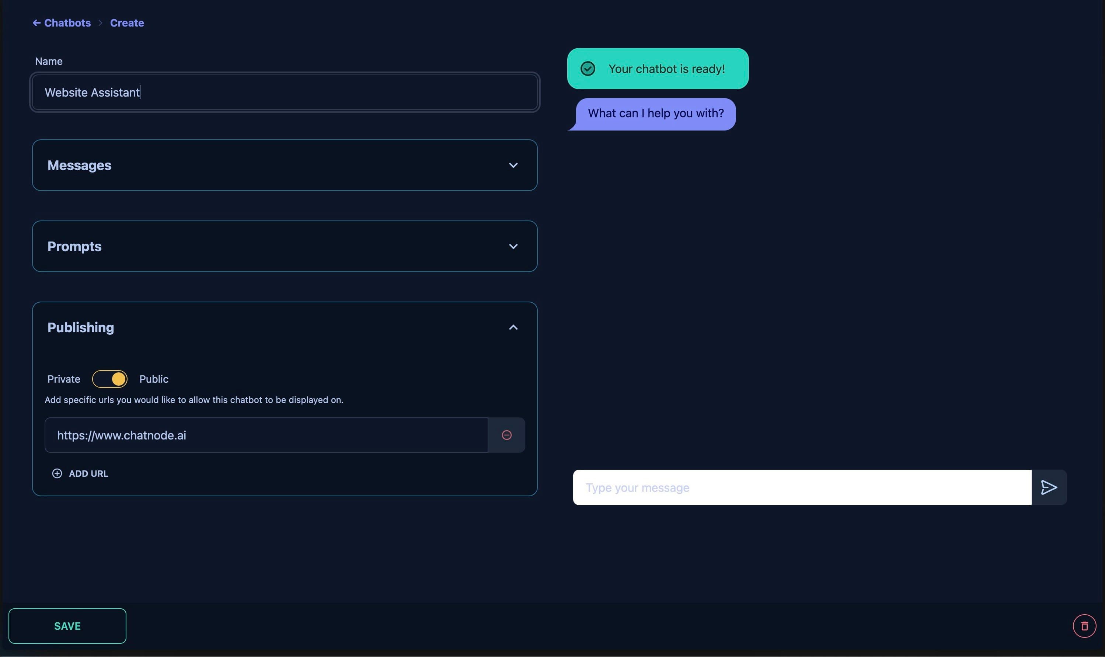Image resolution: width=1105 pixels, height=657 pixels.
Task: Click ADD URL button
Action: click(x=80, y=473)
